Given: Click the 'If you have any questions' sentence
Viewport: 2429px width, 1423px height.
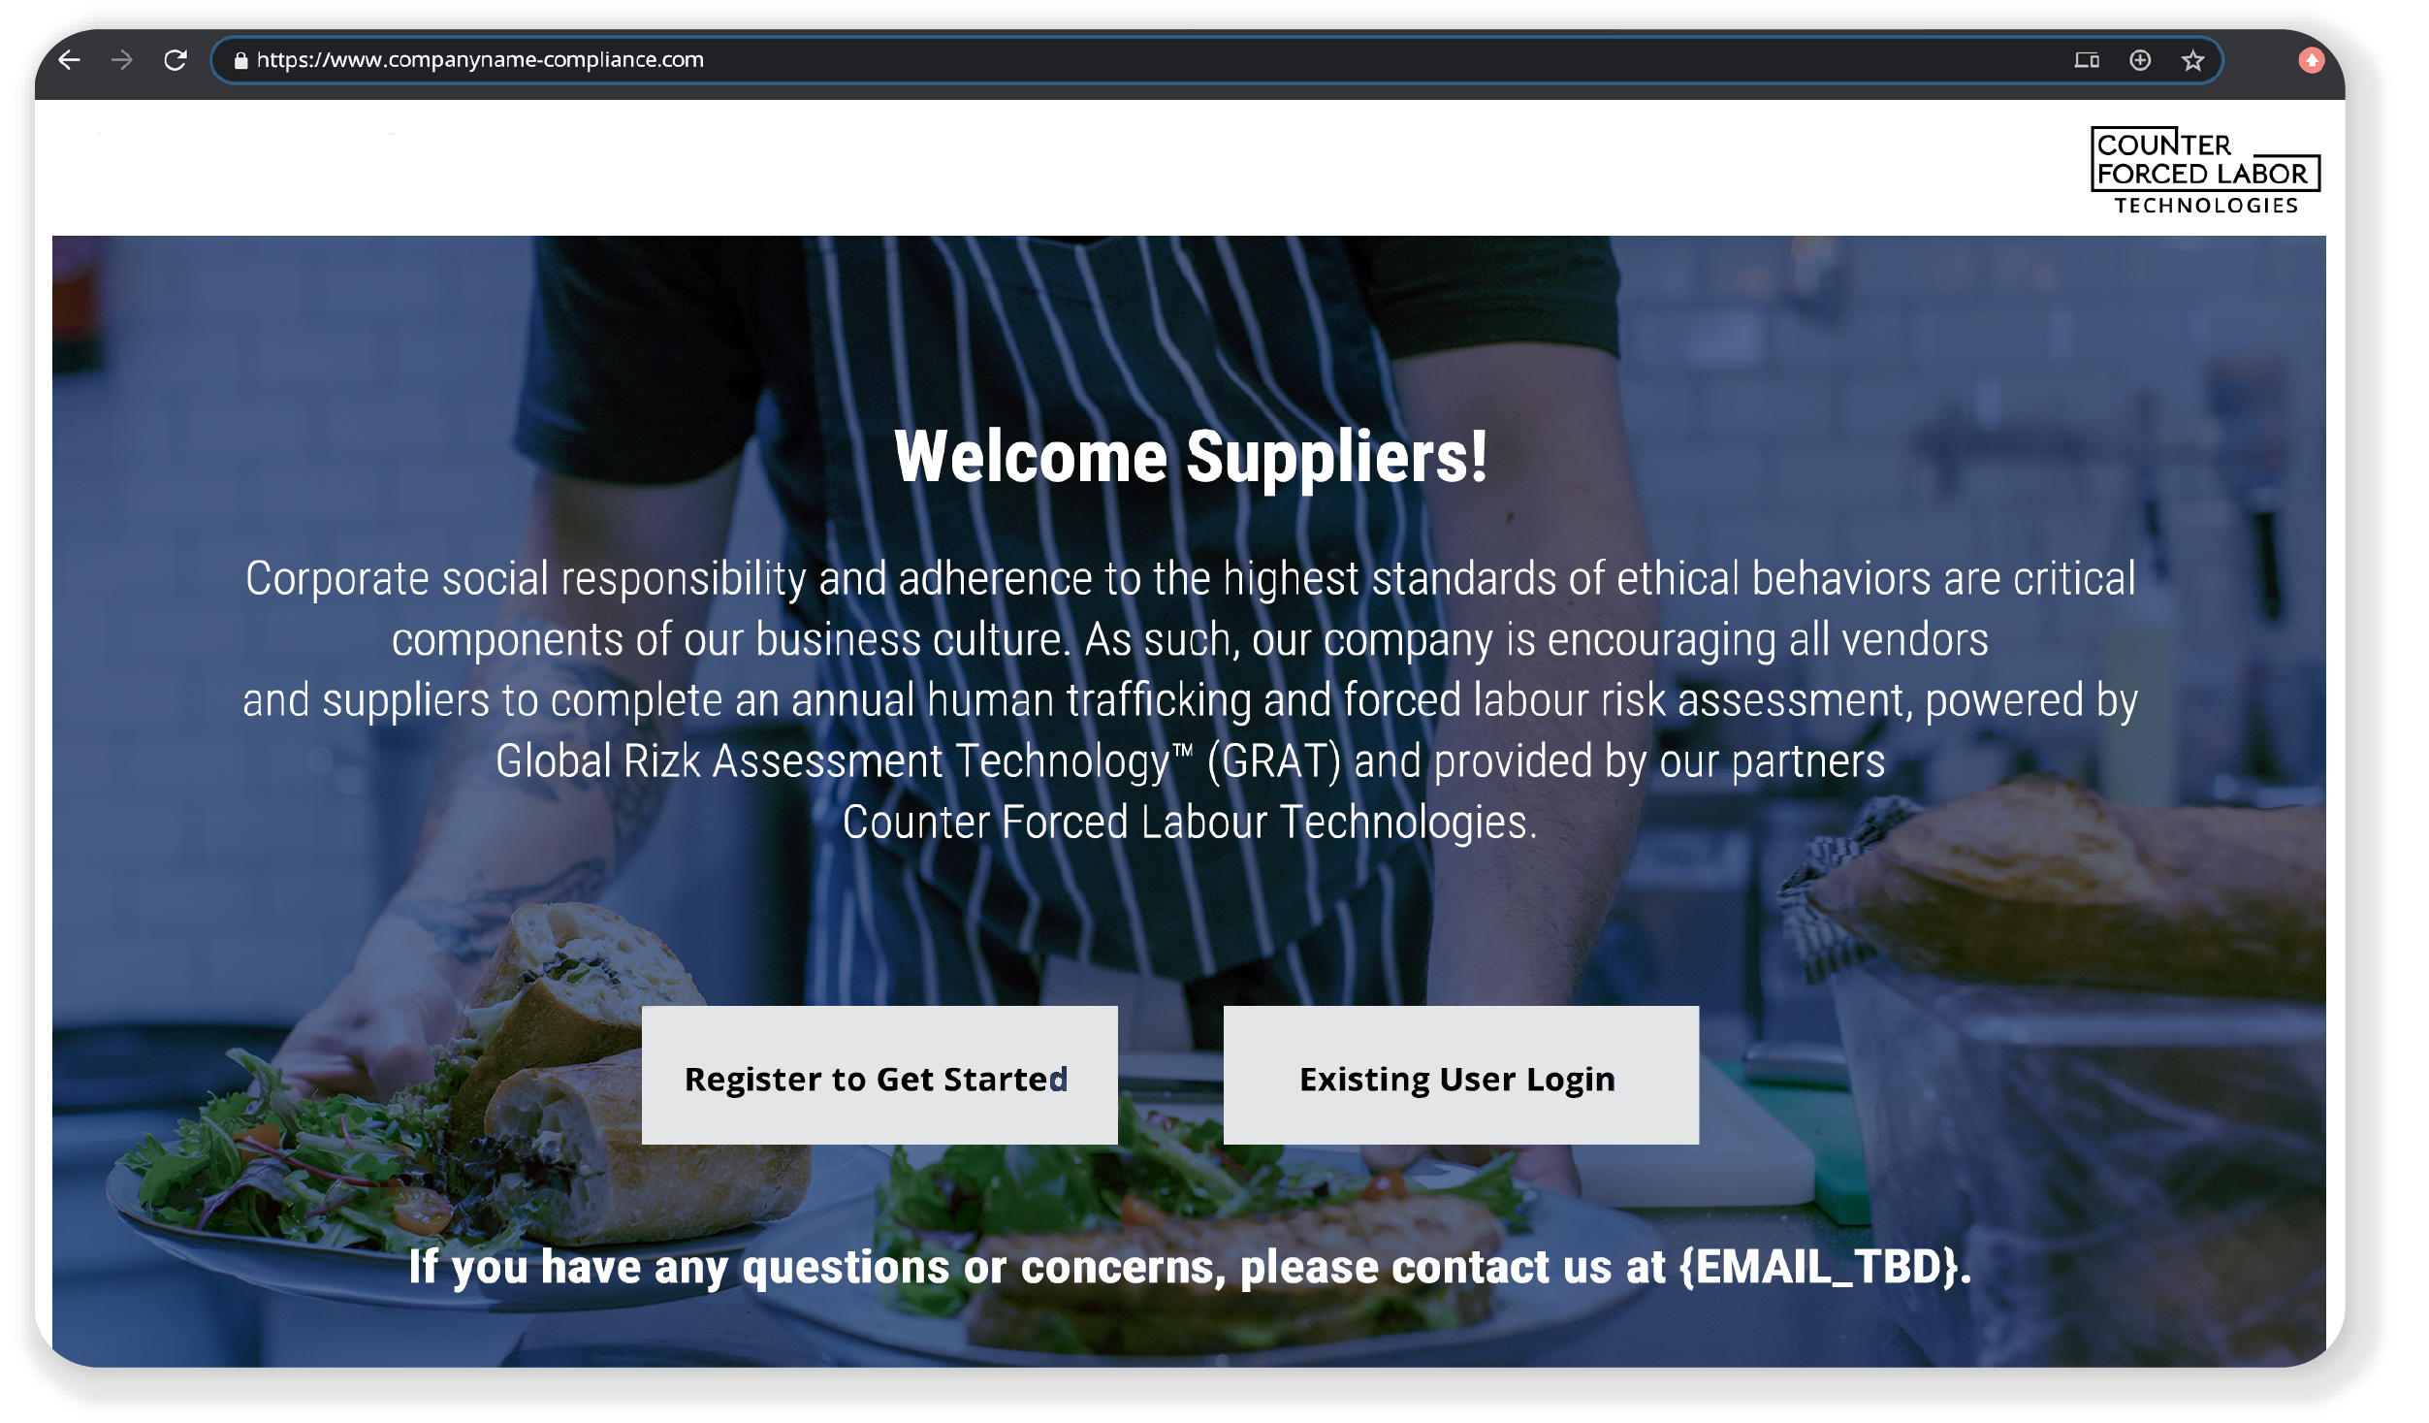Looking at the screenshot, I should click(1190, 1266).
